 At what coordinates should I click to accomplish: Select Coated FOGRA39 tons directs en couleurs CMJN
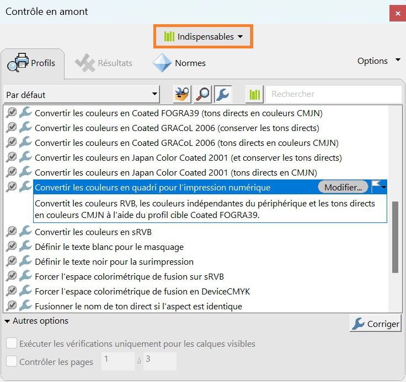point(179,113)
